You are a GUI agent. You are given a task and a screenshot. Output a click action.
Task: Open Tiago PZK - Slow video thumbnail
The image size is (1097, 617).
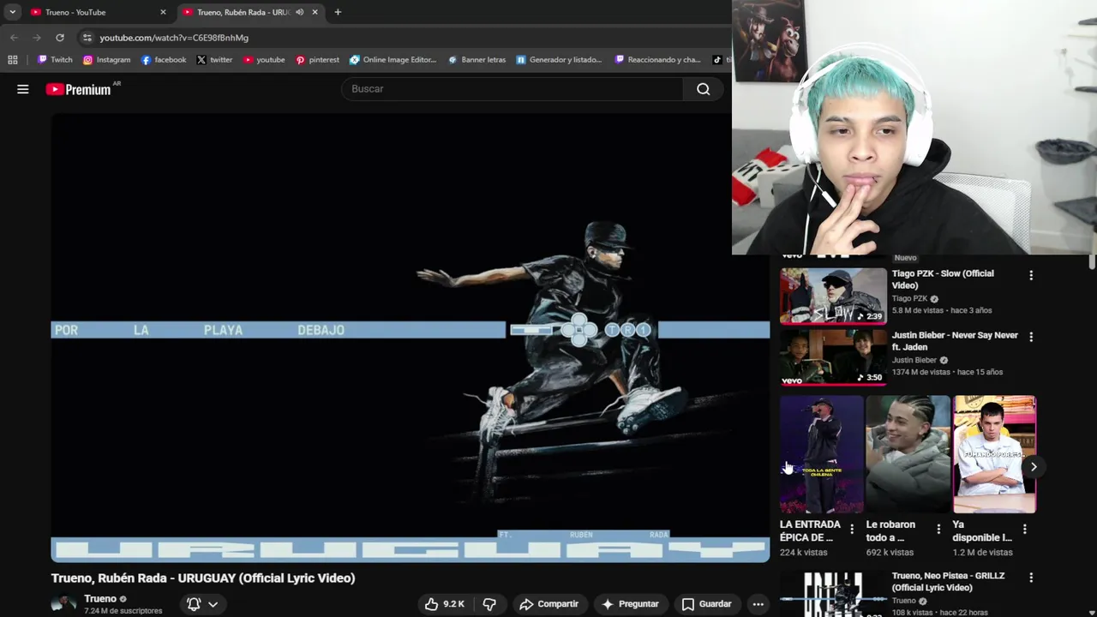[x=833, y=296]
